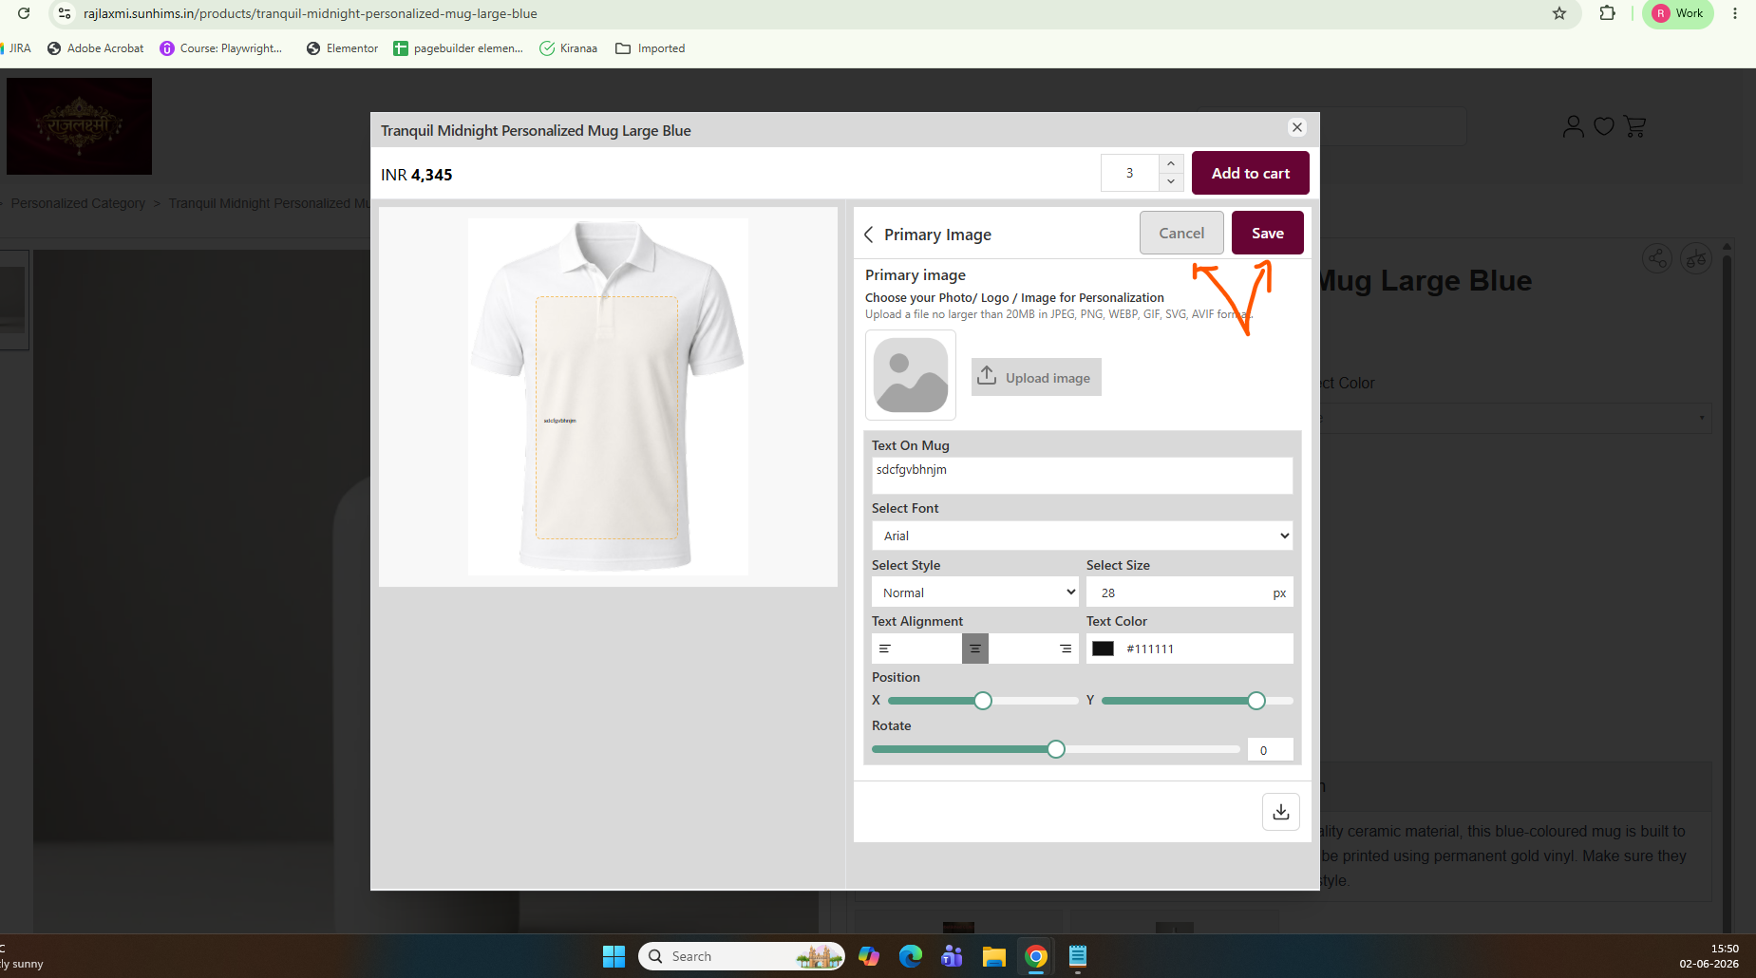Align text to the right
This screenshot has height=978, width=1756.
pos(1066,649)
